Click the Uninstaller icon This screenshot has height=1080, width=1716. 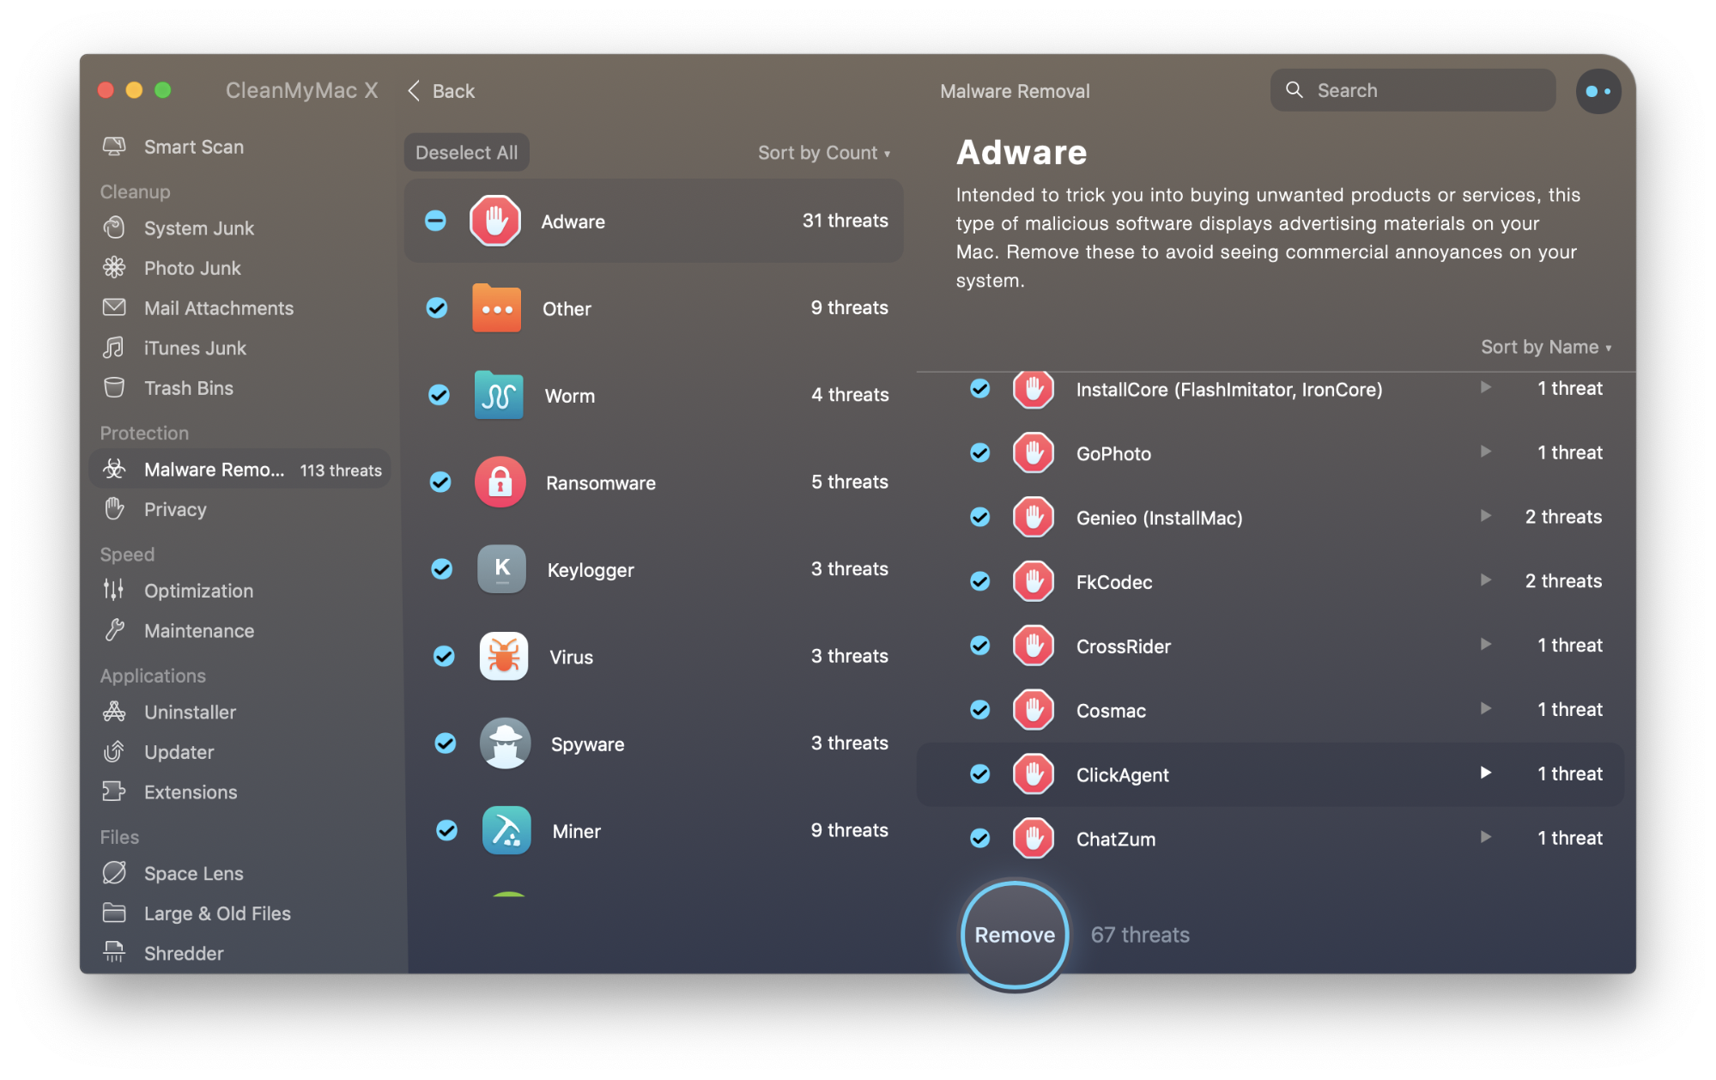point(114,712)
